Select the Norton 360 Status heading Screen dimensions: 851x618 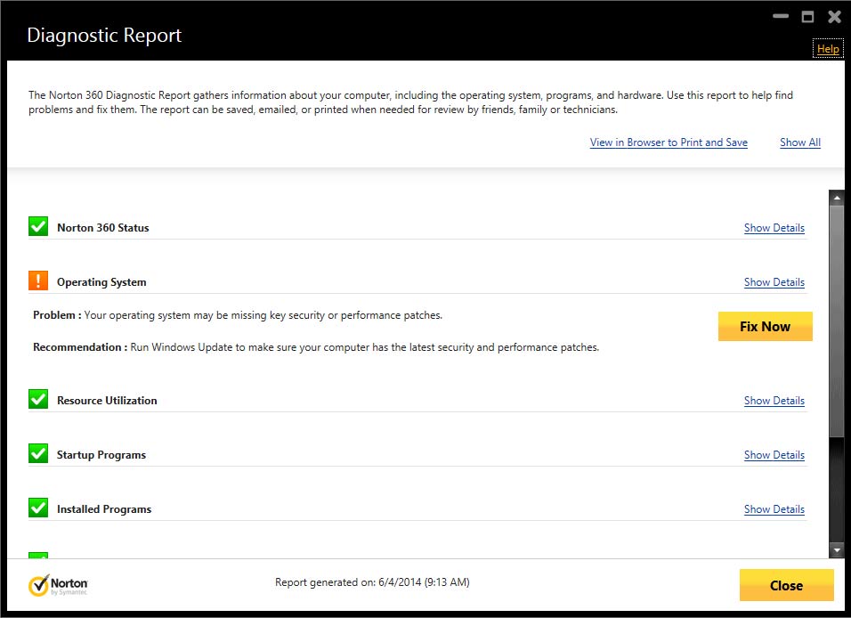(103, 228)
